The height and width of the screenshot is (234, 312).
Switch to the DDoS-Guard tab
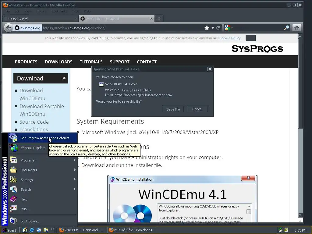click(x=41, y=19)
